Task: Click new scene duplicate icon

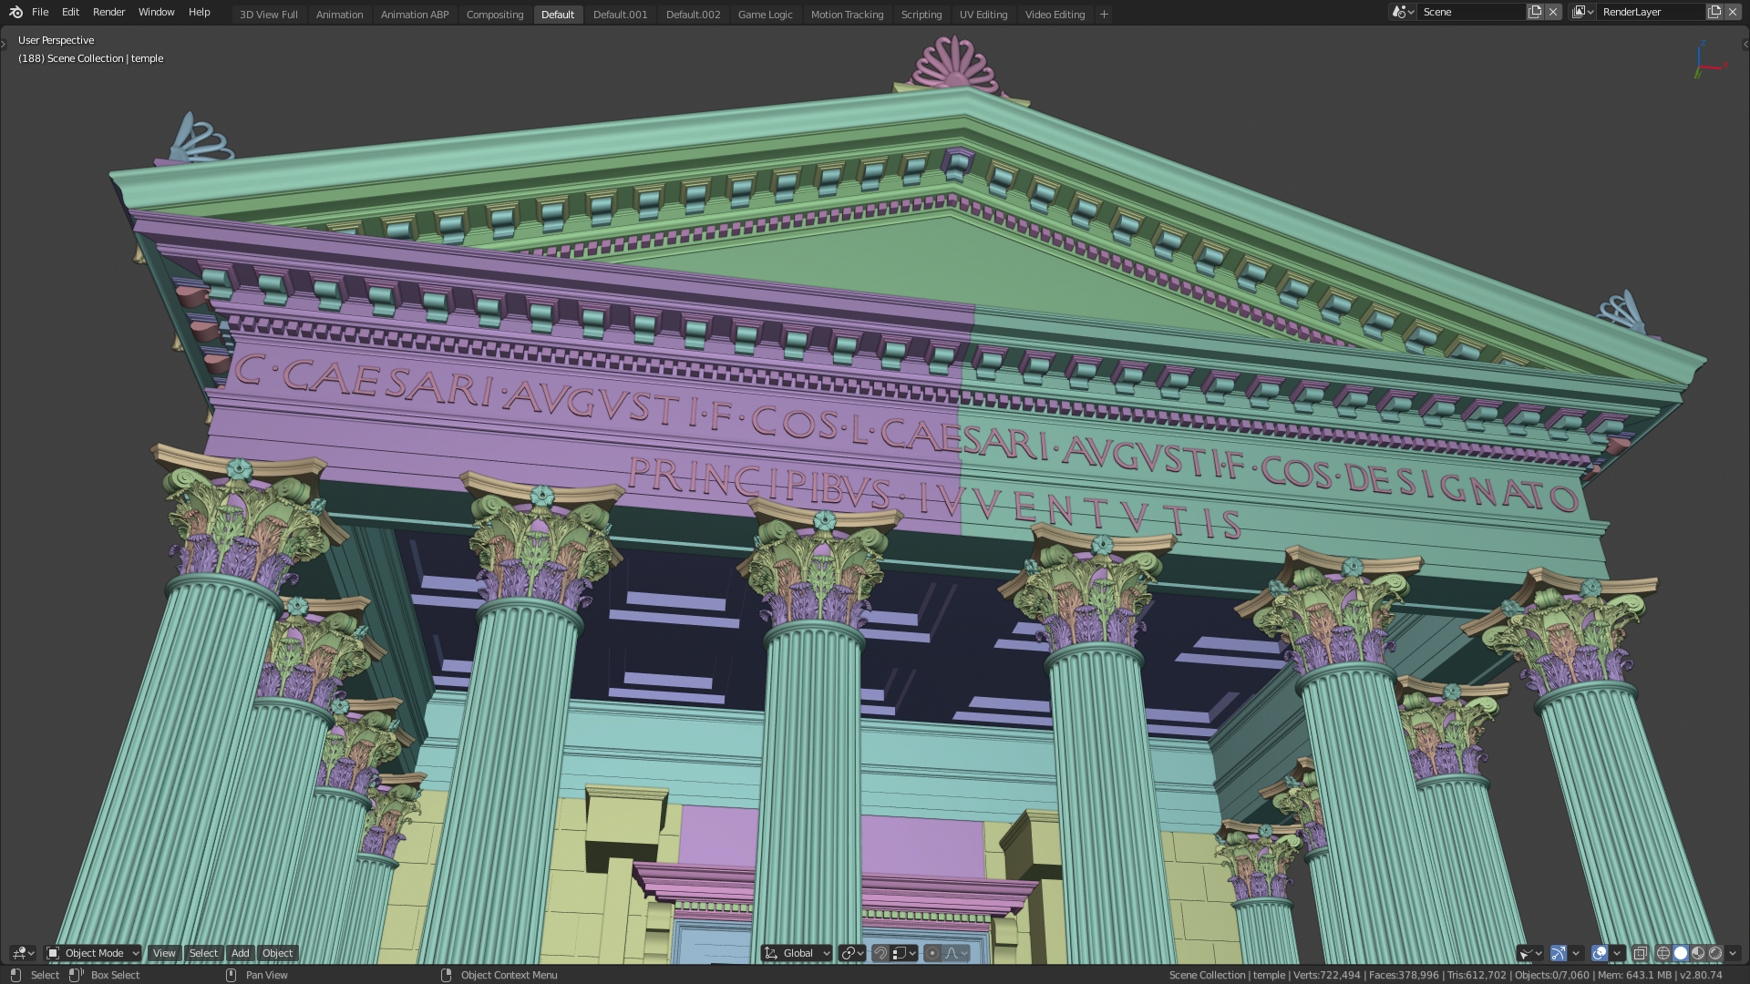Action: click(1535, 12)
